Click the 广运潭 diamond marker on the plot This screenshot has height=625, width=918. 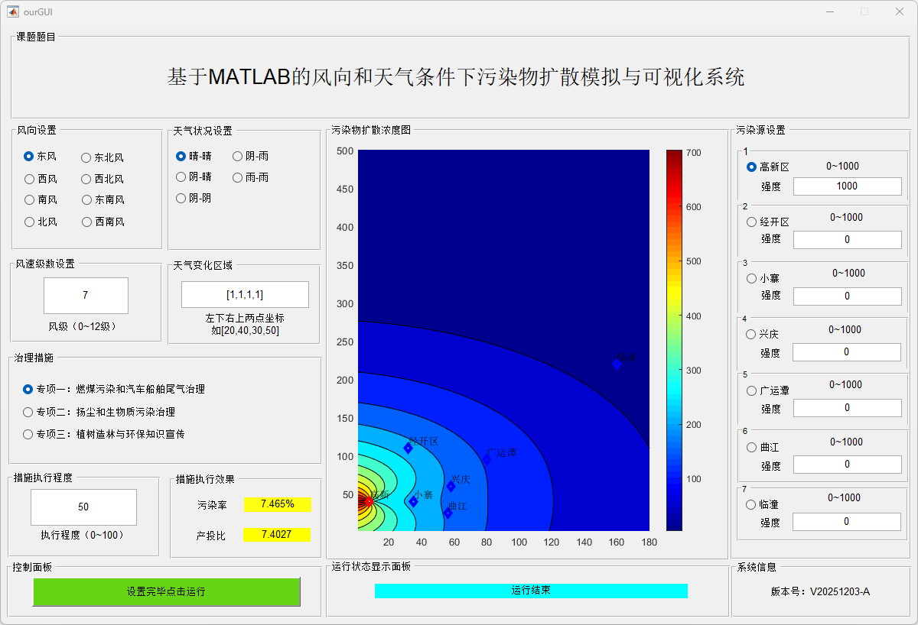[486, 459]
